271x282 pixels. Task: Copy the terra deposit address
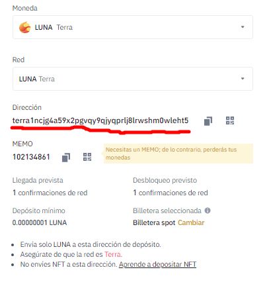click(x=208, y=121)
